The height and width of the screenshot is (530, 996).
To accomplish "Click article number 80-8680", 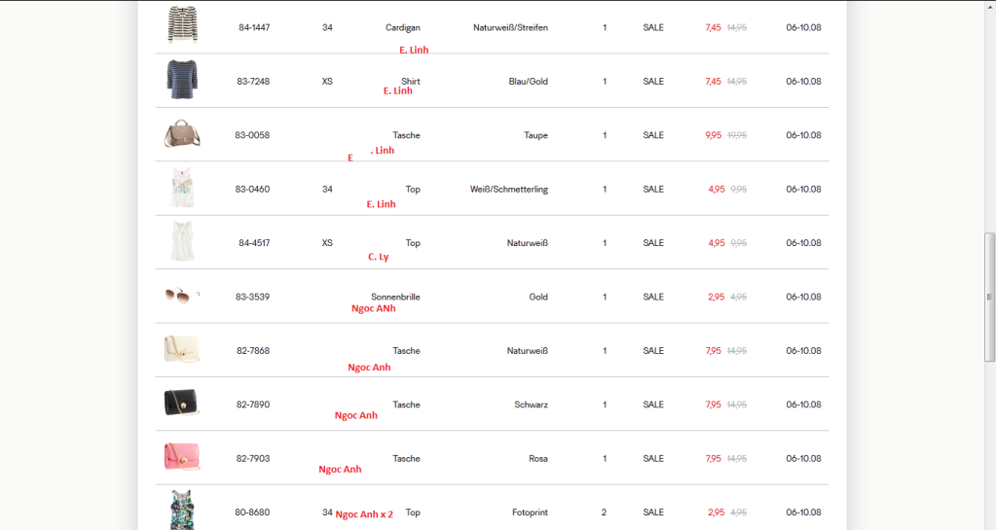I will 252,512.
